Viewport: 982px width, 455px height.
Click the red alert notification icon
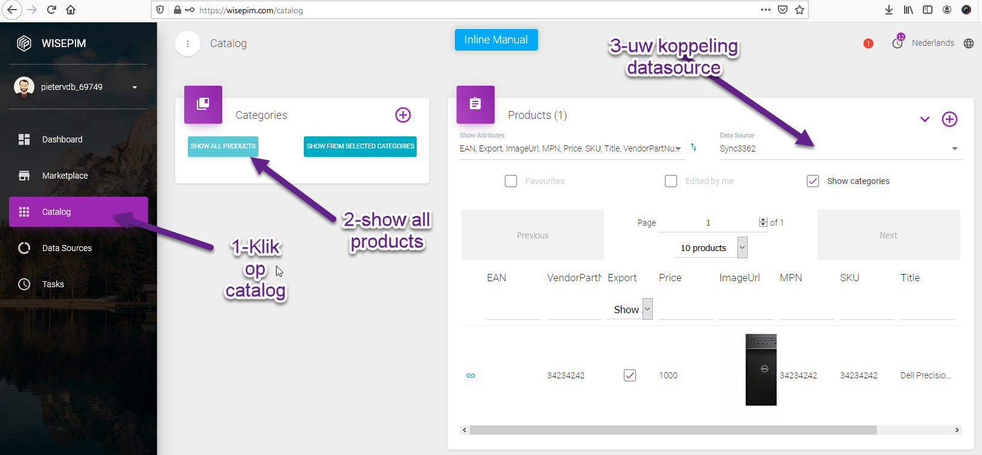click(x=868, y=43)
